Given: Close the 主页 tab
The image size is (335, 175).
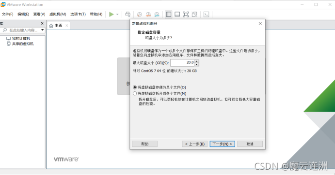Looking at the screenshot, I should point(66,26).
